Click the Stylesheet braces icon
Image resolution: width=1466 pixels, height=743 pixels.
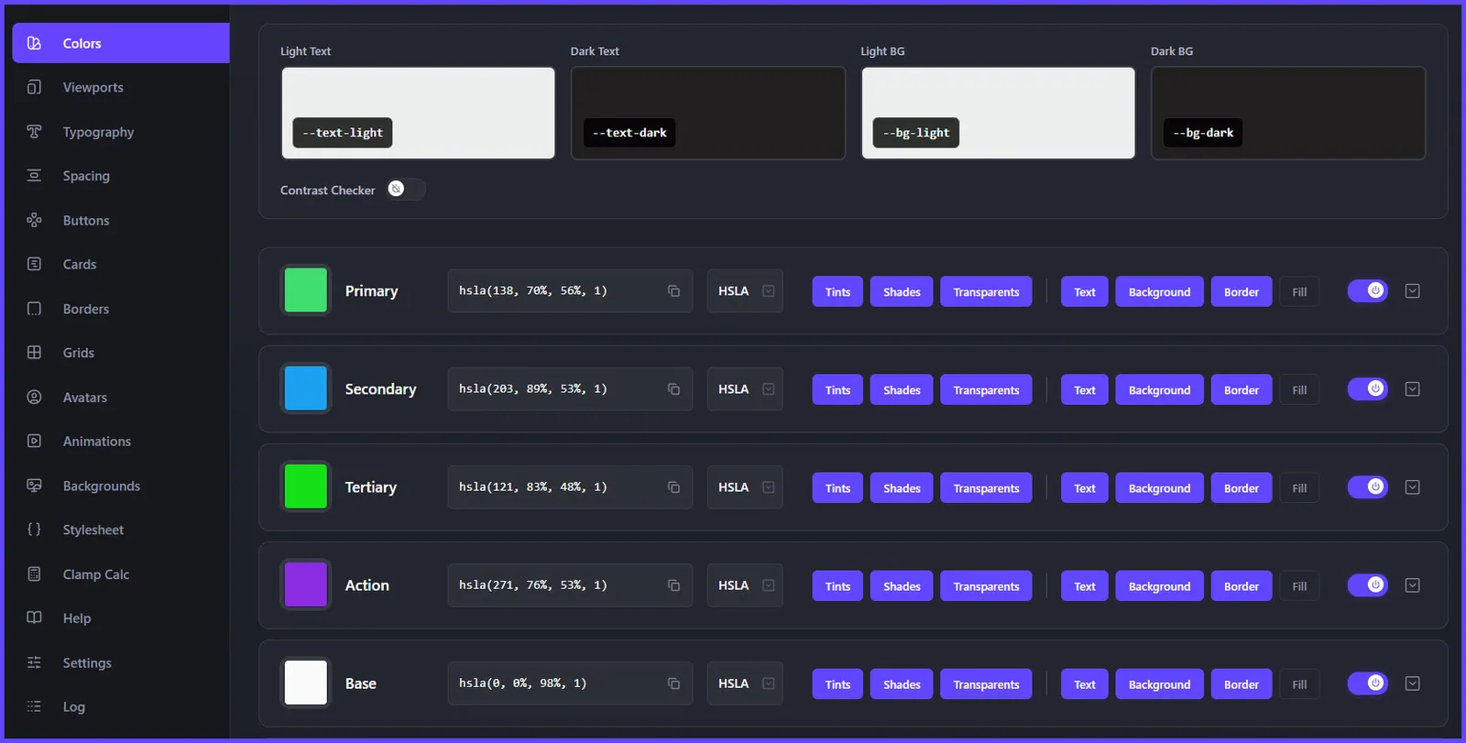pyautogui.click(x=34, y=530)
